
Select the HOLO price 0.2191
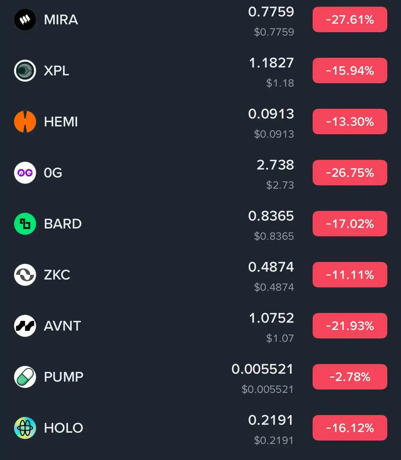click(271, 420)
